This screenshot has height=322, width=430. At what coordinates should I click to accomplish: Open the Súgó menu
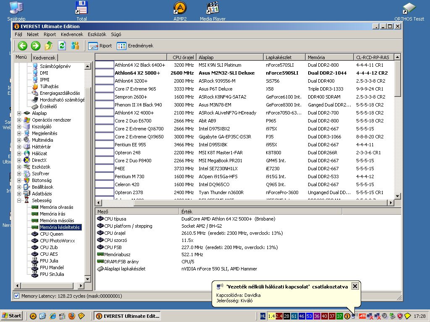(116, 34)
